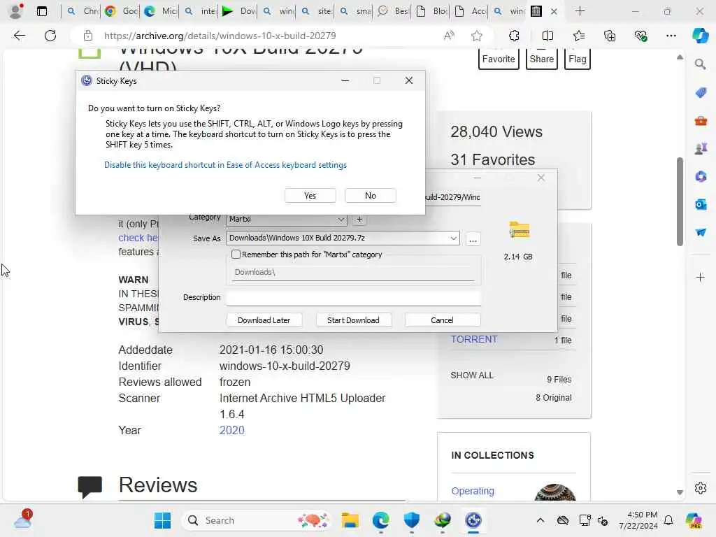This screenshot has width=716, height=537.
Task: Expand the Category dropdown Martxi
Action: tap(341, 220)
